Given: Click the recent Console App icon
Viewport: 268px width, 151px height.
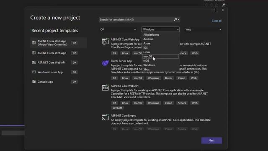Looking at the screenshot, I should tap(34, 82).
